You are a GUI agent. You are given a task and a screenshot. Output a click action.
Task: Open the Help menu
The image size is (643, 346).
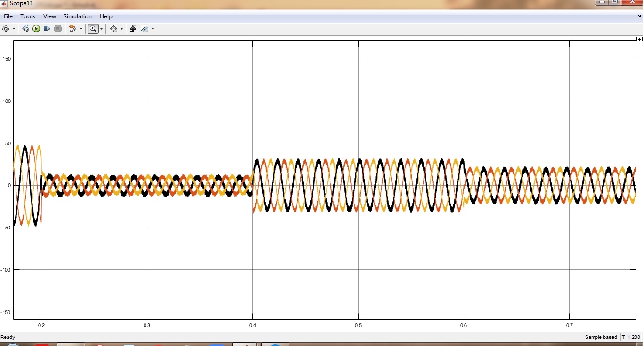point(106,16)
